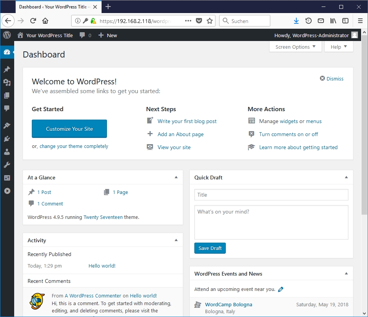Image resolution: width=368 pixels, height=317 pixels.
Task: Open the Users sidebar icon
Action: [7, 152]
